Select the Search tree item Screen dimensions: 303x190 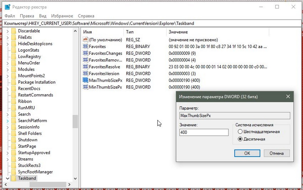coord(24,114)
